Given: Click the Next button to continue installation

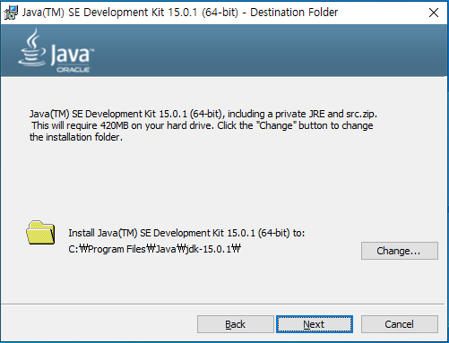Looking at the screenshot, I should (x=315, y=324).
